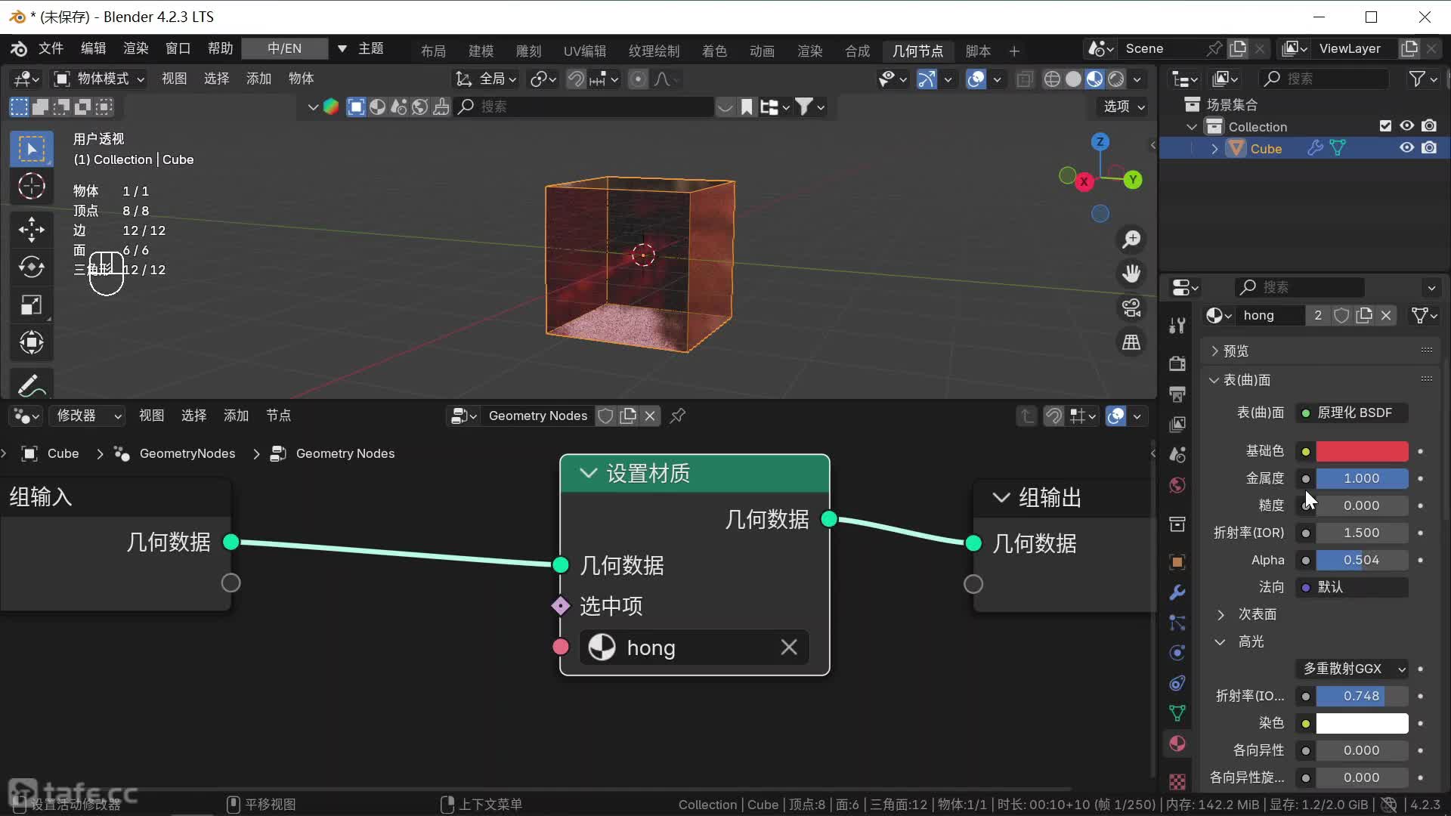
Task: Switch to the Shading workspace tab
Action: point(713,51)
